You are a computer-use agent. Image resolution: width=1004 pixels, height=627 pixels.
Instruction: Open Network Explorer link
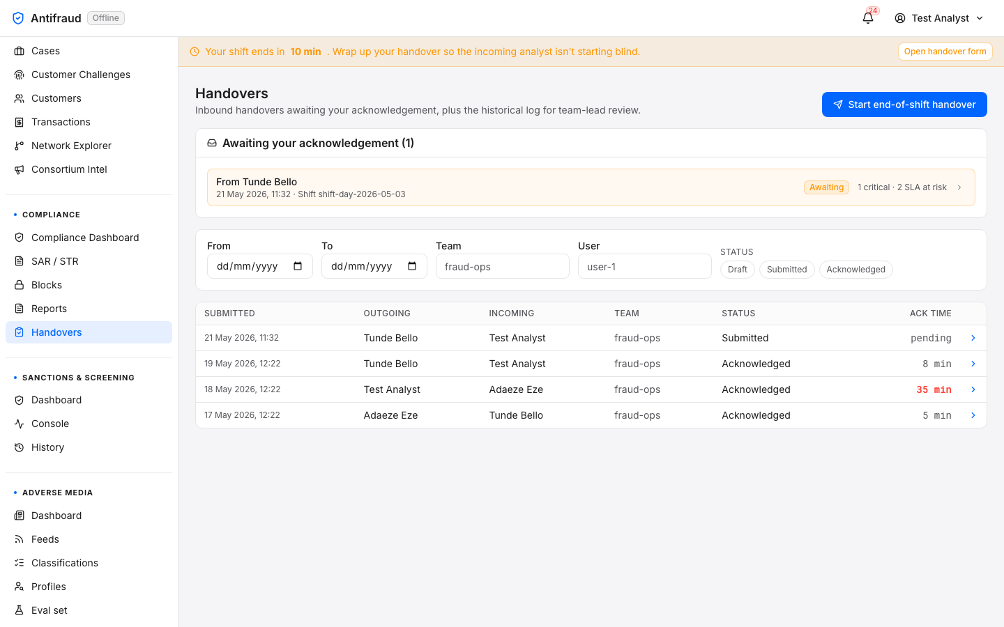[x=89, y=146]
